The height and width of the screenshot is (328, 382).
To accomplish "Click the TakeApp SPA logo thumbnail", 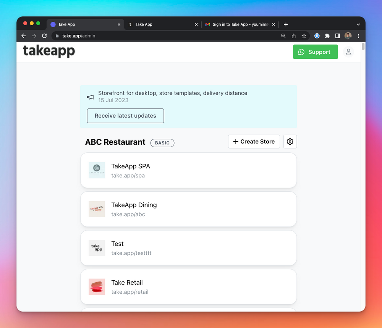I will tap(97, 170).
